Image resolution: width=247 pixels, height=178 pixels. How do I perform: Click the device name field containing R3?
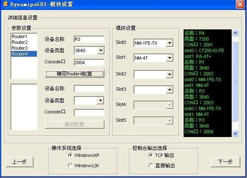pos(89,39)
